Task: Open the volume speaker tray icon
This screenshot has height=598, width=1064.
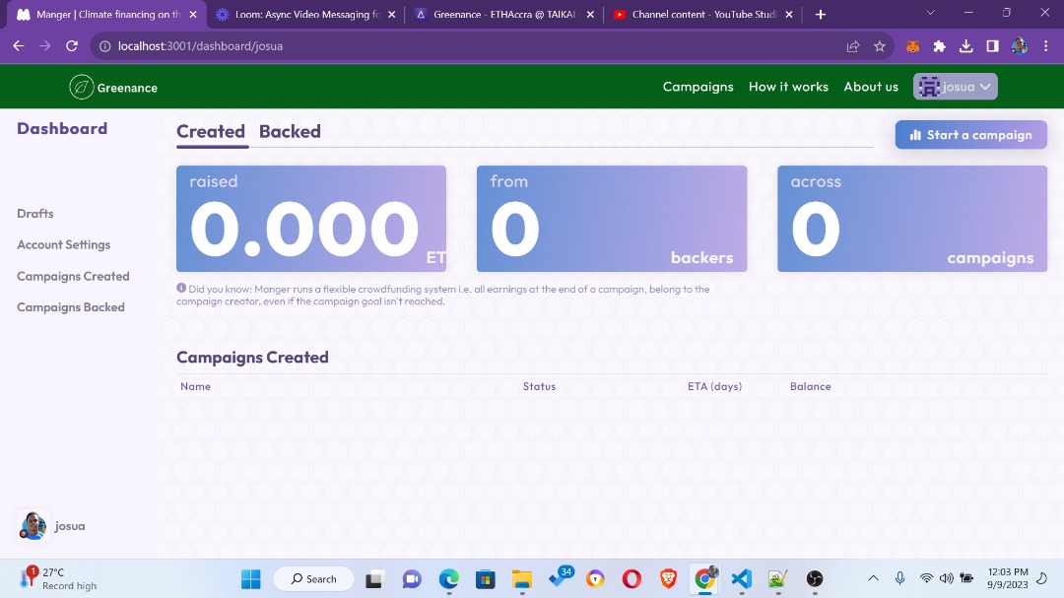Action: (x=946, y=578)
